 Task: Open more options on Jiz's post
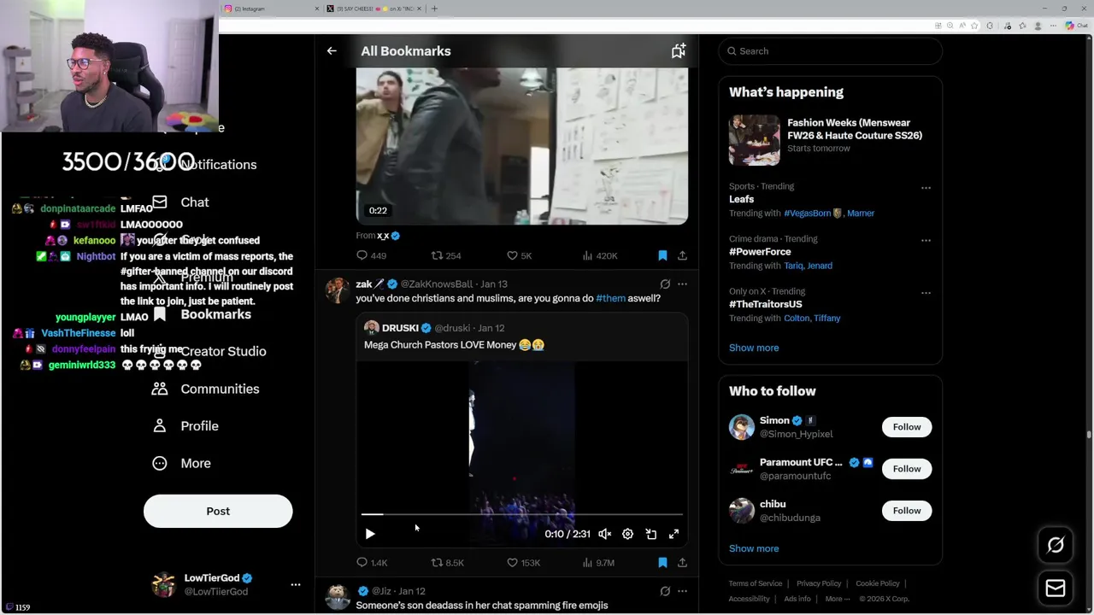[682, 591]
